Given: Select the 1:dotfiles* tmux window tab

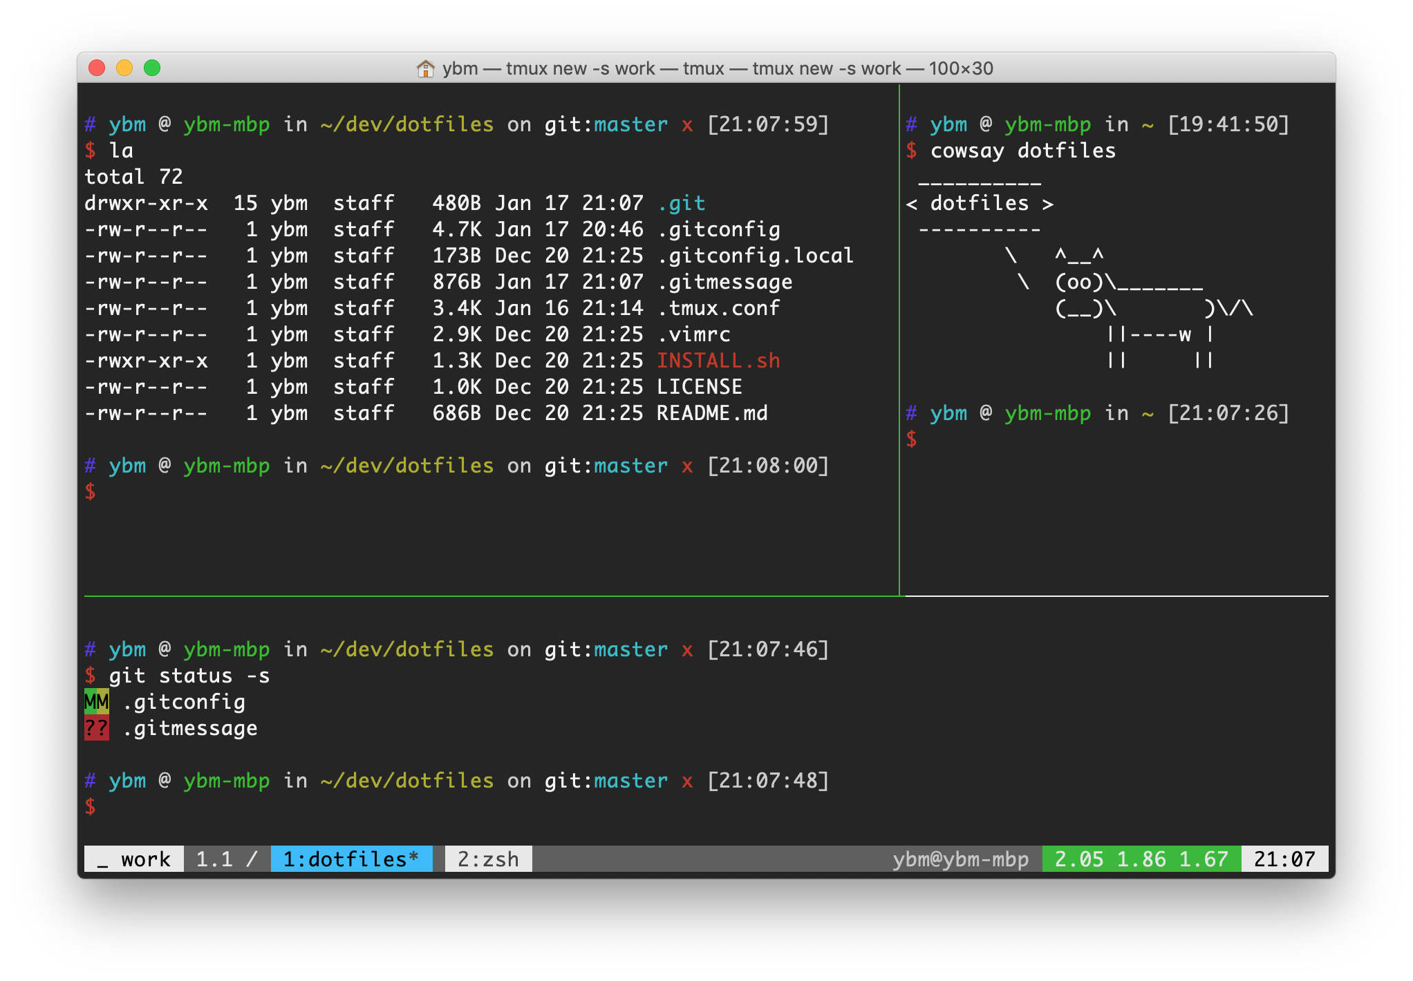Looking at the screenshot, I should 351,859.
